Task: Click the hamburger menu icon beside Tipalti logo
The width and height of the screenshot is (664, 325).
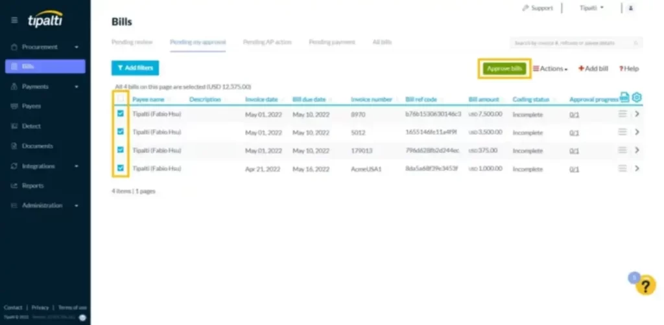Action: (x=14, y=20)
